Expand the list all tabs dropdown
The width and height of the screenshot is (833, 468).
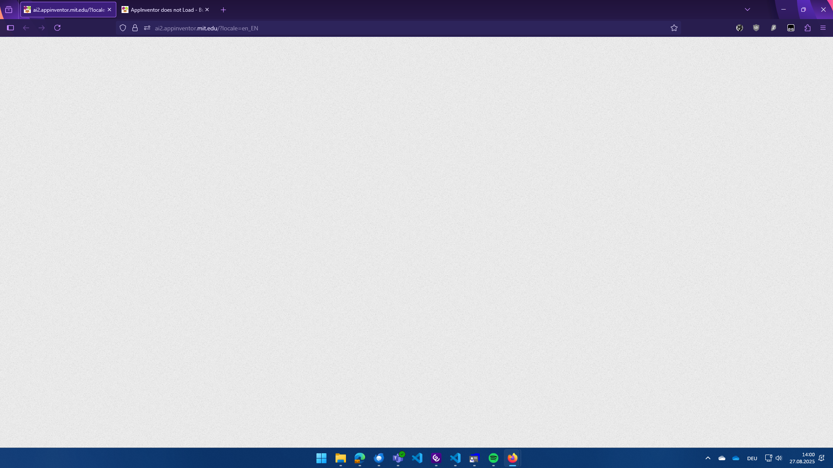click(747, 10)
